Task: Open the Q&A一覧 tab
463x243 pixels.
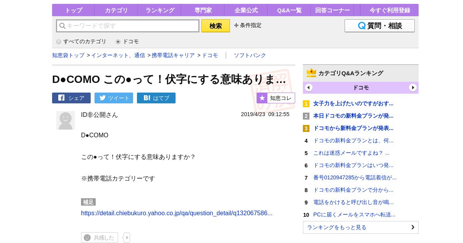Action: pyautogui.click(x=289, y=10)
